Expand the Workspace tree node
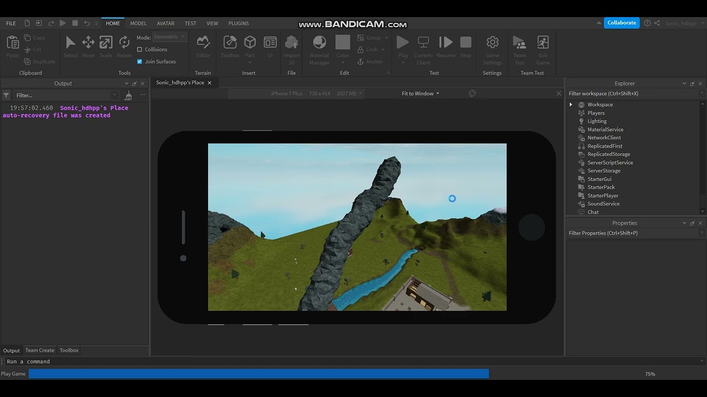 coord(571,105)
